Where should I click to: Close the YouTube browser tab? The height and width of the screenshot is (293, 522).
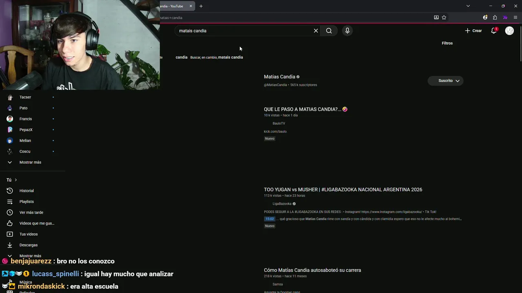pyautogui.click(x=190, y=6)
